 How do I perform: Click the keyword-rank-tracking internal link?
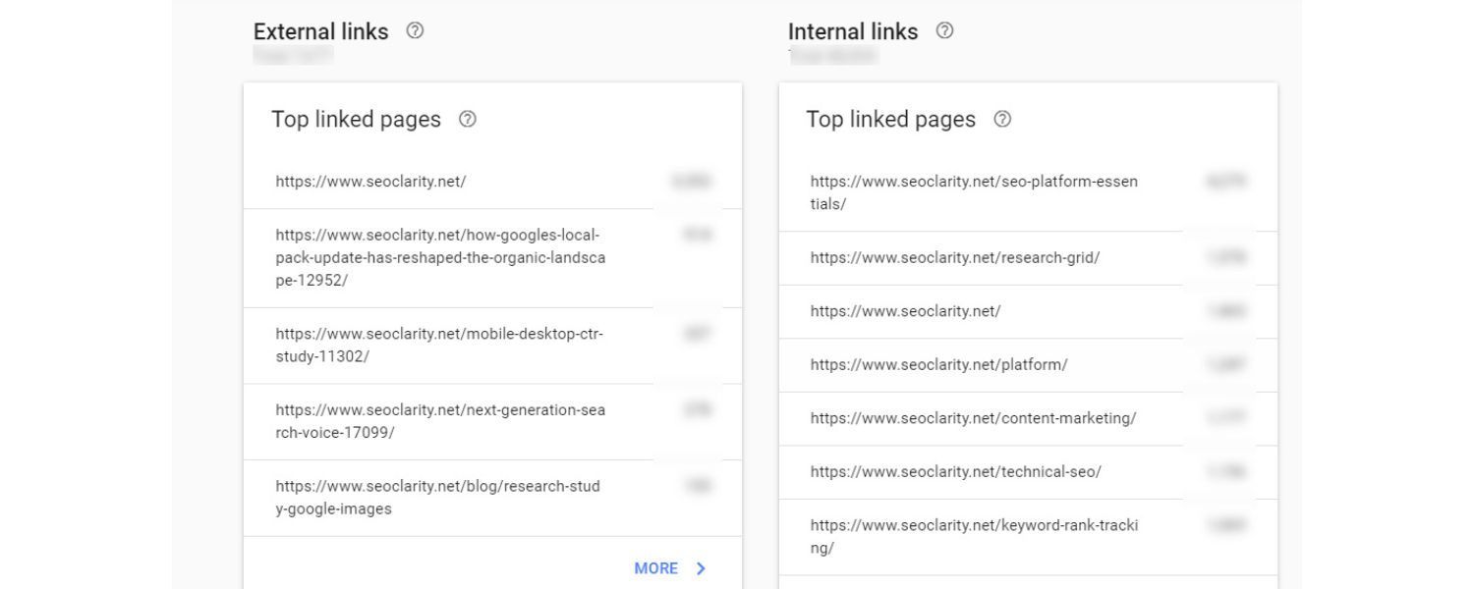pos(975,535)
